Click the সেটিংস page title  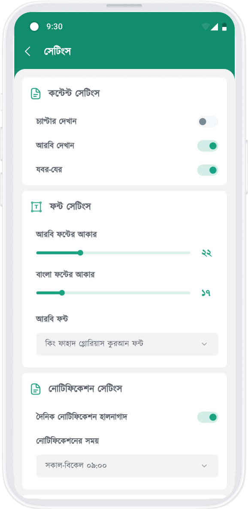pyautogui.click(x=57, y=51)
